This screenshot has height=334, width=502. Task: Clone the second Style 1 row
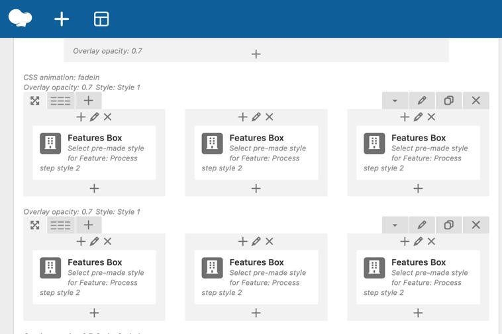[448, 225]
